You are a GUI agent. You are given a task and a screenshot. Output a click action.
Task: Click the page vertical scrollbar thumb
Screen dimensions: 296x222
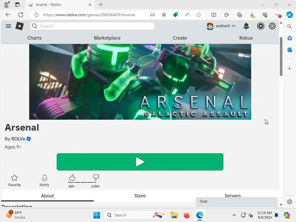point(281,56)
